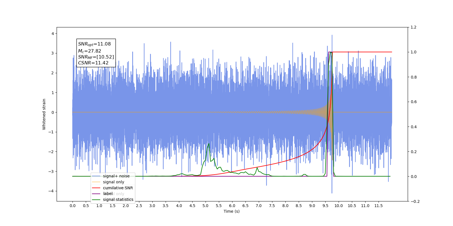Click the −4 tick label on left axis
453x226 pixels.
51,191
